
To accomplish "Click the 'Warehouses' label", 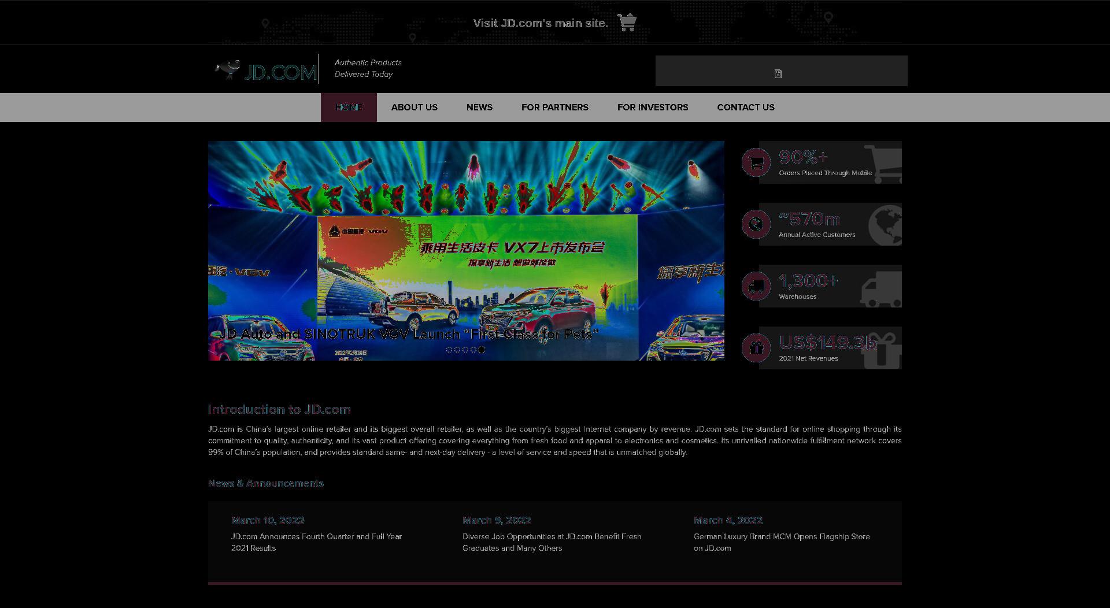I will tap(798, 296).
